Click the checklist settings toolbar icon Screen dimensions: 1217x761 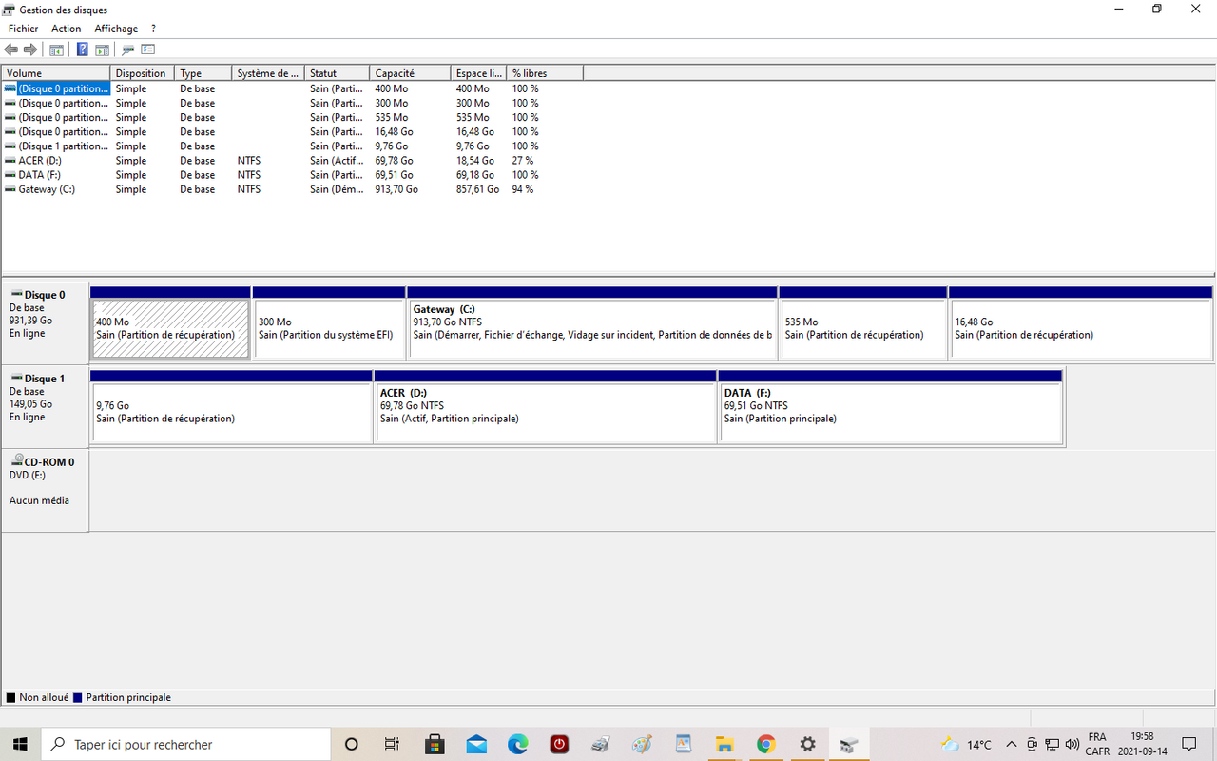point(148,49)
